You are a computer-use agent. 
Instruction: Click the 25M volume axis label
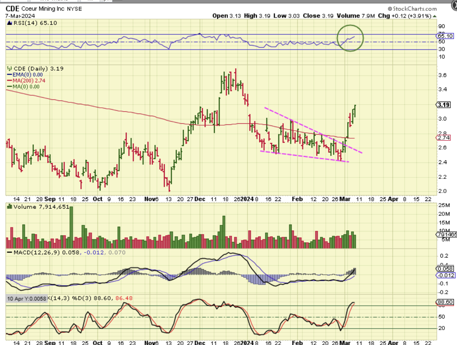coord(443,206)
